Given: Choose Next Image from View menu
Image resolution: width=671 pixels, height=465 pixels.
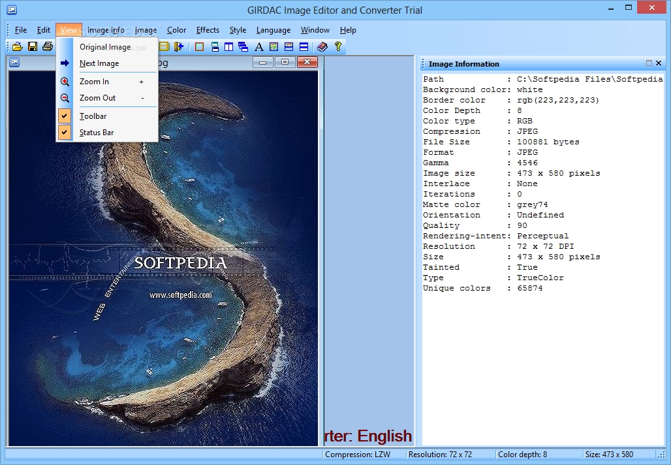Looking at the screenshot, I should [x=107, y=63].
